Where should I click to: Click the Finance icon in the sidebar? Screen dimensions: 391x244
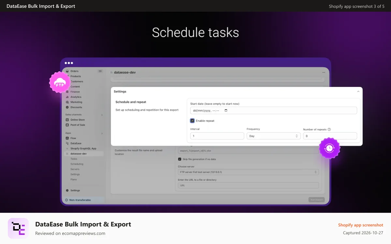(67, 92)
